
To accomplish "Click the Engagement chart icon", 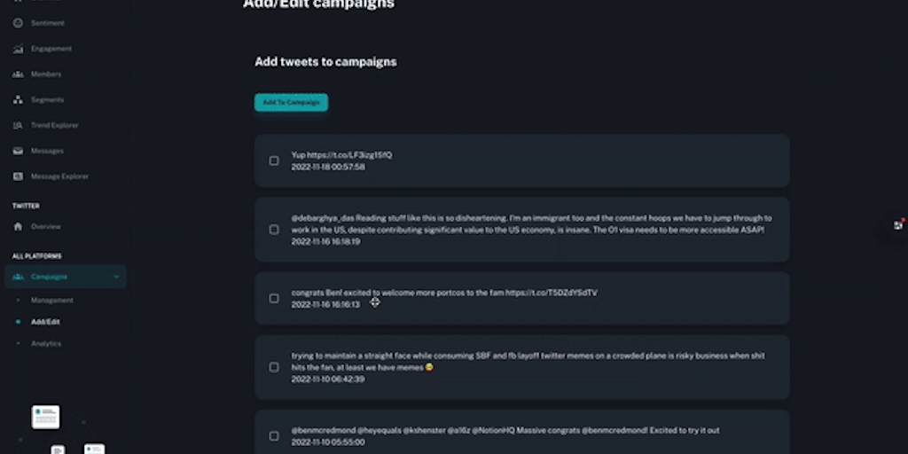I will tap(18, 49).
